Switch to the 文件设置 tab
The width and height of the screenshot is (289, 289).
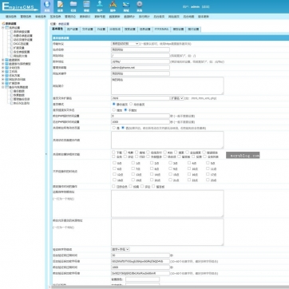[87, 30]
